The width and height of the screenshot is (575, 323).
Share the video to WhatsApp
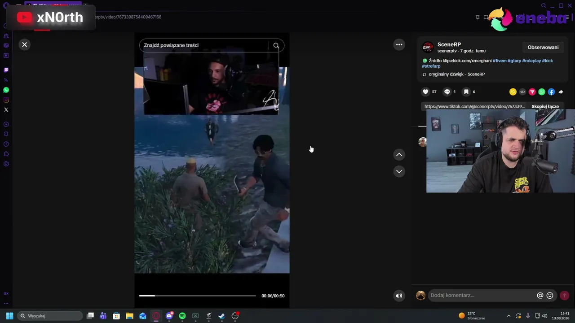[x=542, y=92]
